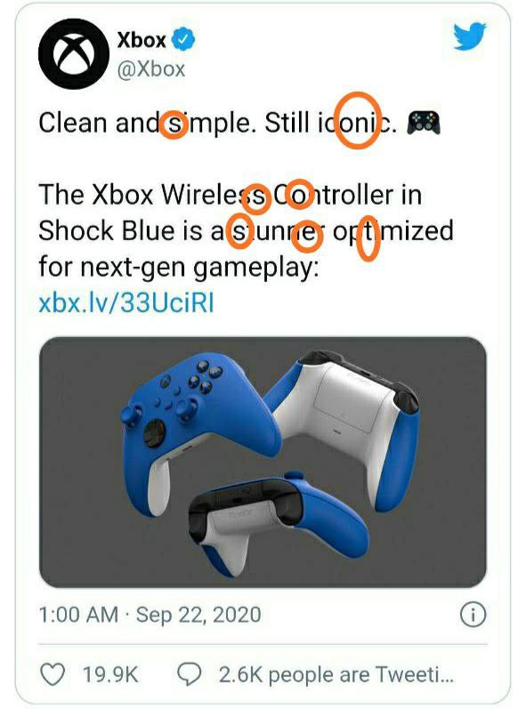This screenshot has height=709, width=526.
Task: Click the game controller emoji
Action: coord(424,123)
